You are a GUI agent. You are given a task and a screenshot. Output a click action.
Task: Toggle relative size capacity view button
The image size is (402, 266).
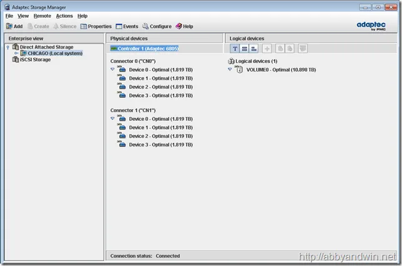(x=254, y=49)
